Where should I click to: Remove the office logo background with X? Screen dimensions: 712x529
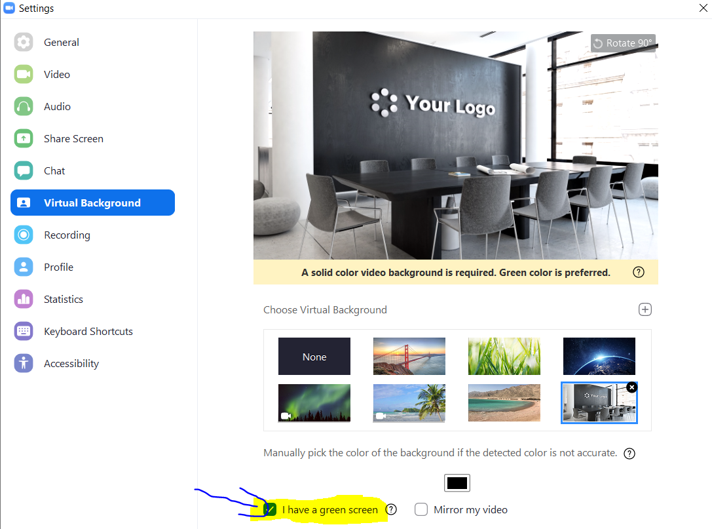(x=631, y=387)
